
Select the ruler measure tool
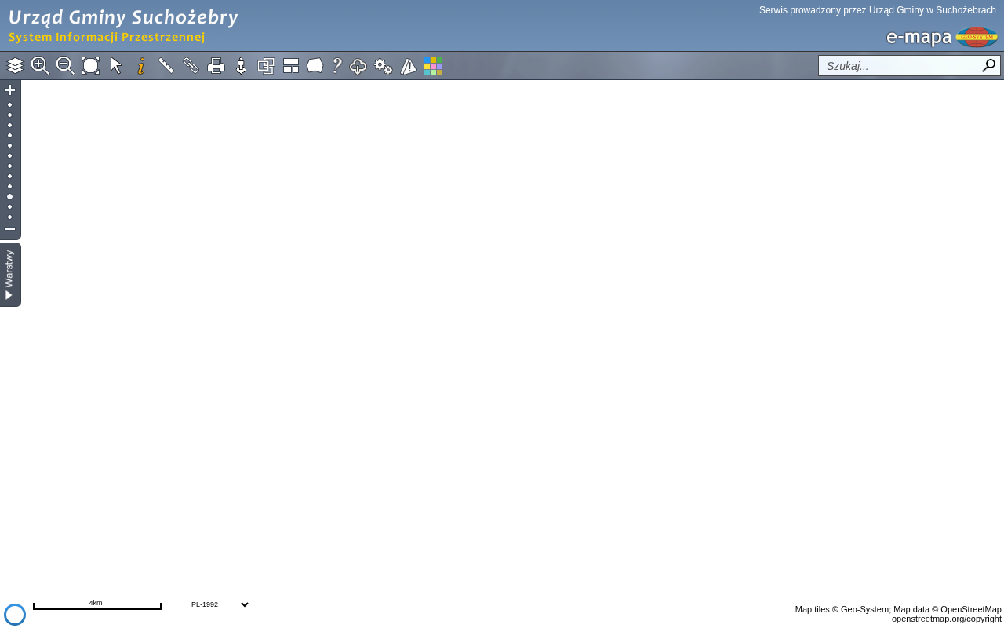(166, 66)
